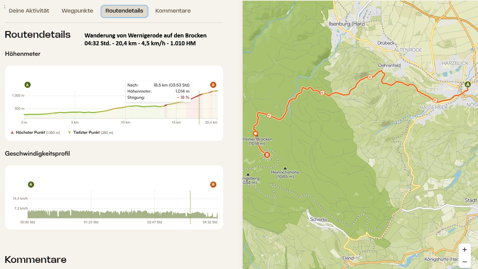
Task: Select the Routendetails tab
Action: click(124, 11)
